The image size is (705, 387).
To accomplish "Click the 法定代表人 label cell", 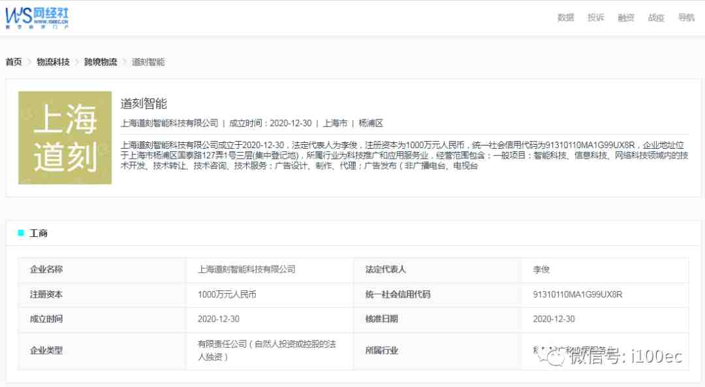I will pos(437,270).
